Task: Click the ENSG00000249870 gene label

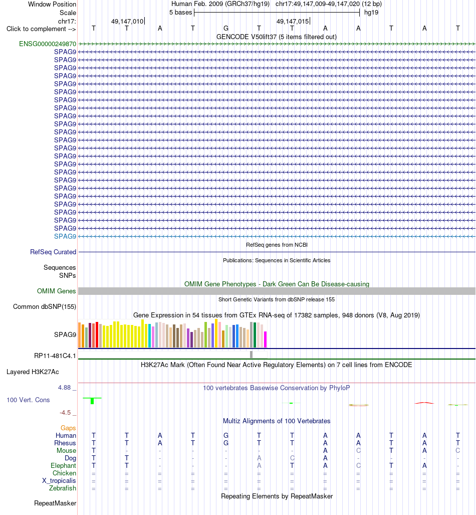Action: (x=48, y=44)
